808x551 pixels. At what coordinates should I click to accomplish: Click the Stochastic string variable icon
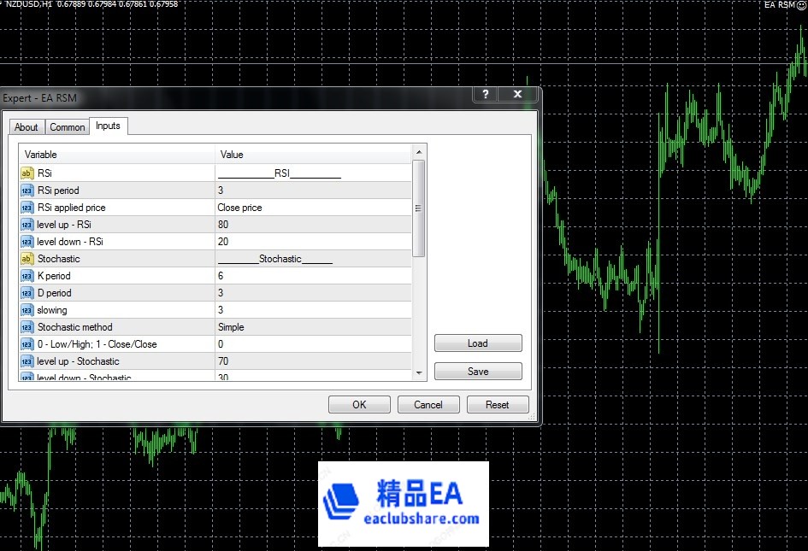[27, 259]
